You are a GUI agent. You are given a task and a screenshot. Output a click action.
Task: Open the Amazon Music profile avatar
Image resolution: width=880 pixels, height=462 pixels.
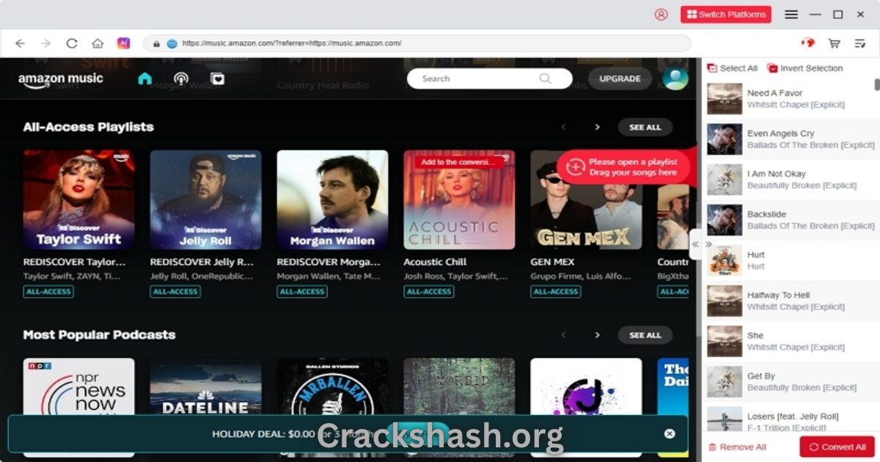pos(675,78)
